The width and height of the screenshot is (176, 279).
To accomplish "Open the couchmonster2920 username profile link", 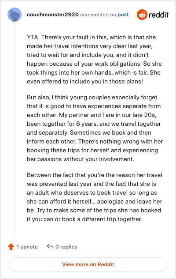I will [x=53, y=15].
